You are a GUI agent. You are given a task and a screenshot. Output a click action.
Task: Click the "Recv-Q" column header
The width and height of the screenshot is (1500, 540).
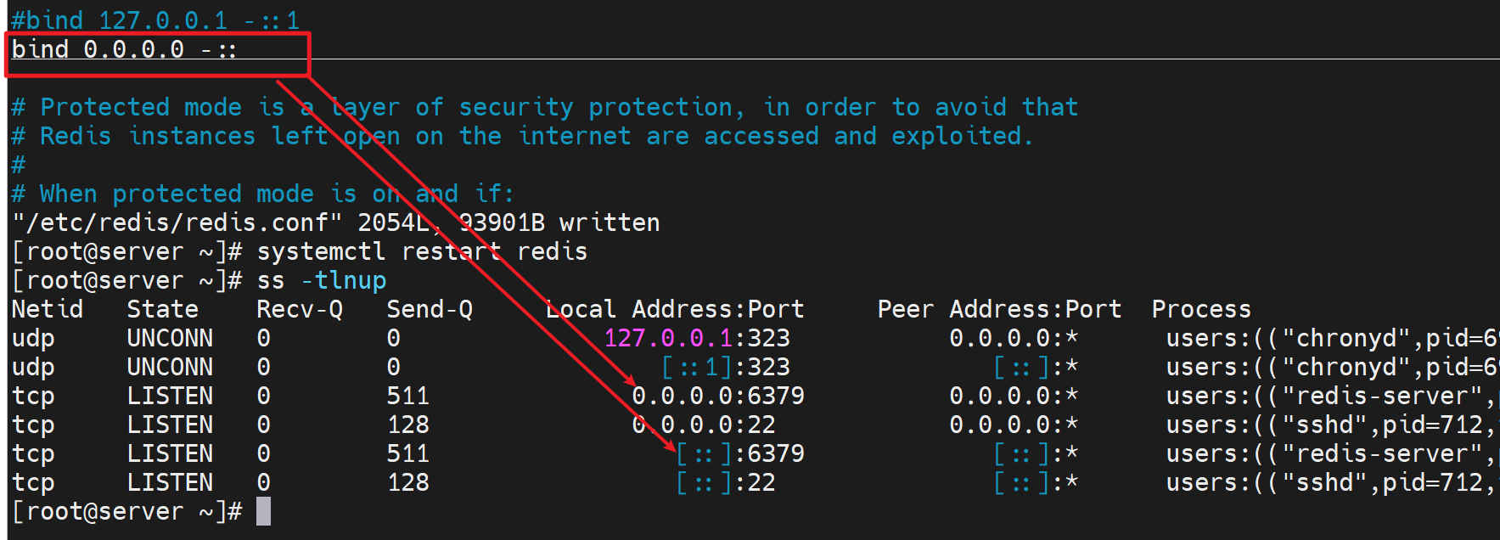(x=300, y=310)
